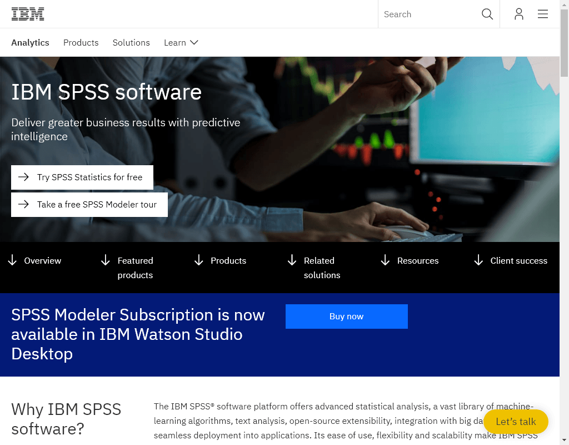Screen dimensions: 569x445
Task: Click down arrow next to Overview
Action: tap(12, 260)
